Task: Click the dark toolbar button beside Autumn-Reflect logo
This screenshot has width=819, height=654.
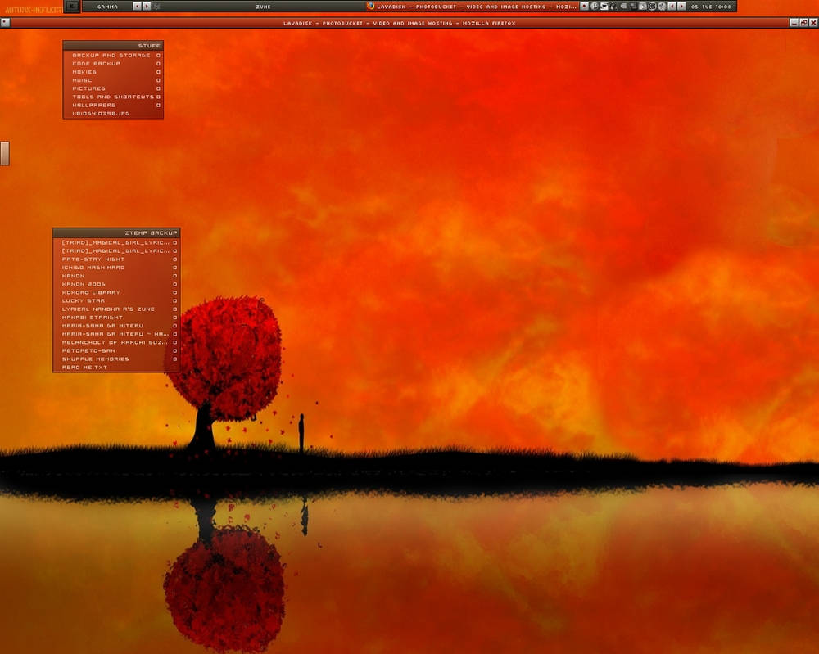Action: (72, 7)
